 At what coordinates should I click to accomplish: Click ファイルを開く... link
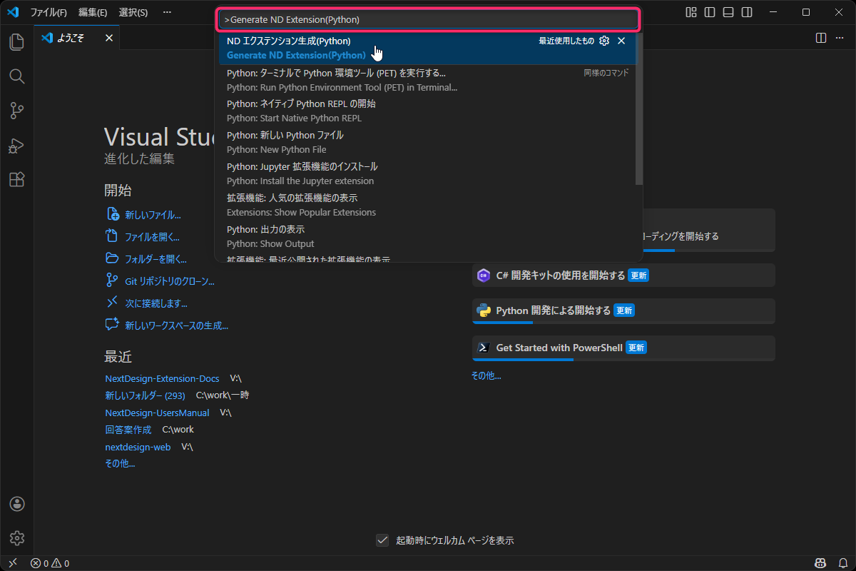pyautogui.click(x=152, y=237)
